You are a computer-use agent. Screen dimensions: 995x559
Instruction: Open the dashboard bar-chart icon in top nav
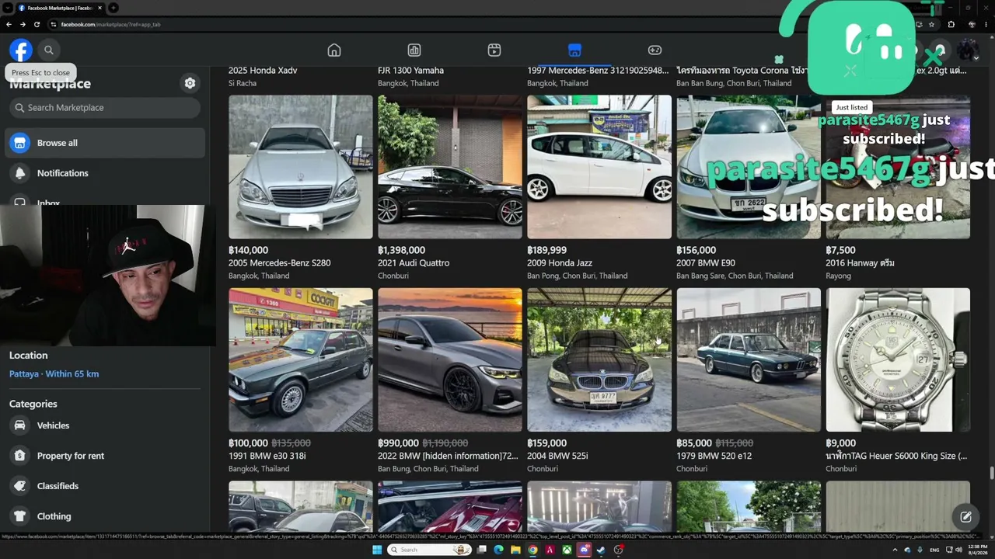tap(414, 50)
